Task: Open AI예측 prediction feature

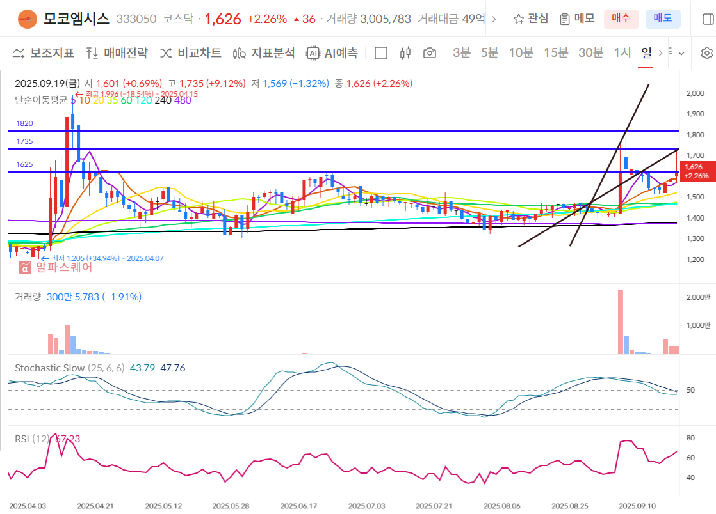Action: tap(332, 53)
